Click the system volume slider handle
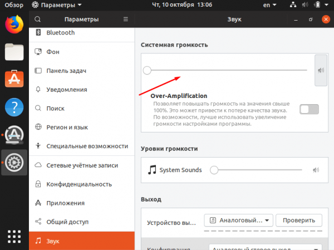This screenshot has height=250, width=334. (147, 70)
